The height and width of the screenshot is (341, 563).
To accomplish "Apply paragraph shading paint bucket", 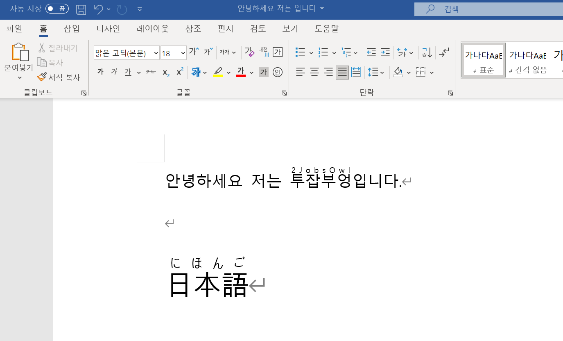I will pyautogui.click(x=398, y=72).
